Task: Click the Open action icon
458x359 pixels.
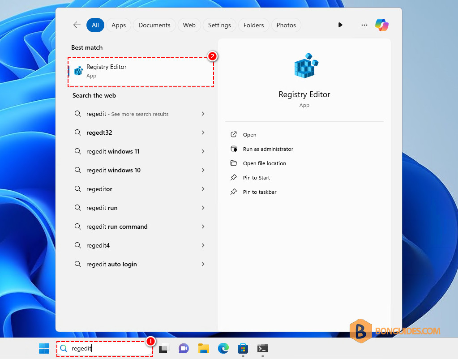Action: [x=234, y=134]
